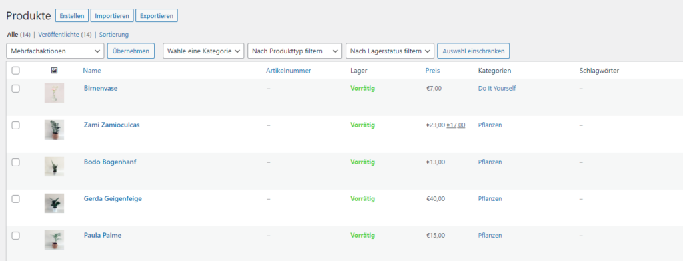Open the Do It Yourself category link
Screen dimensions: 683x261
pyautogui.click(x=497, y=89)
